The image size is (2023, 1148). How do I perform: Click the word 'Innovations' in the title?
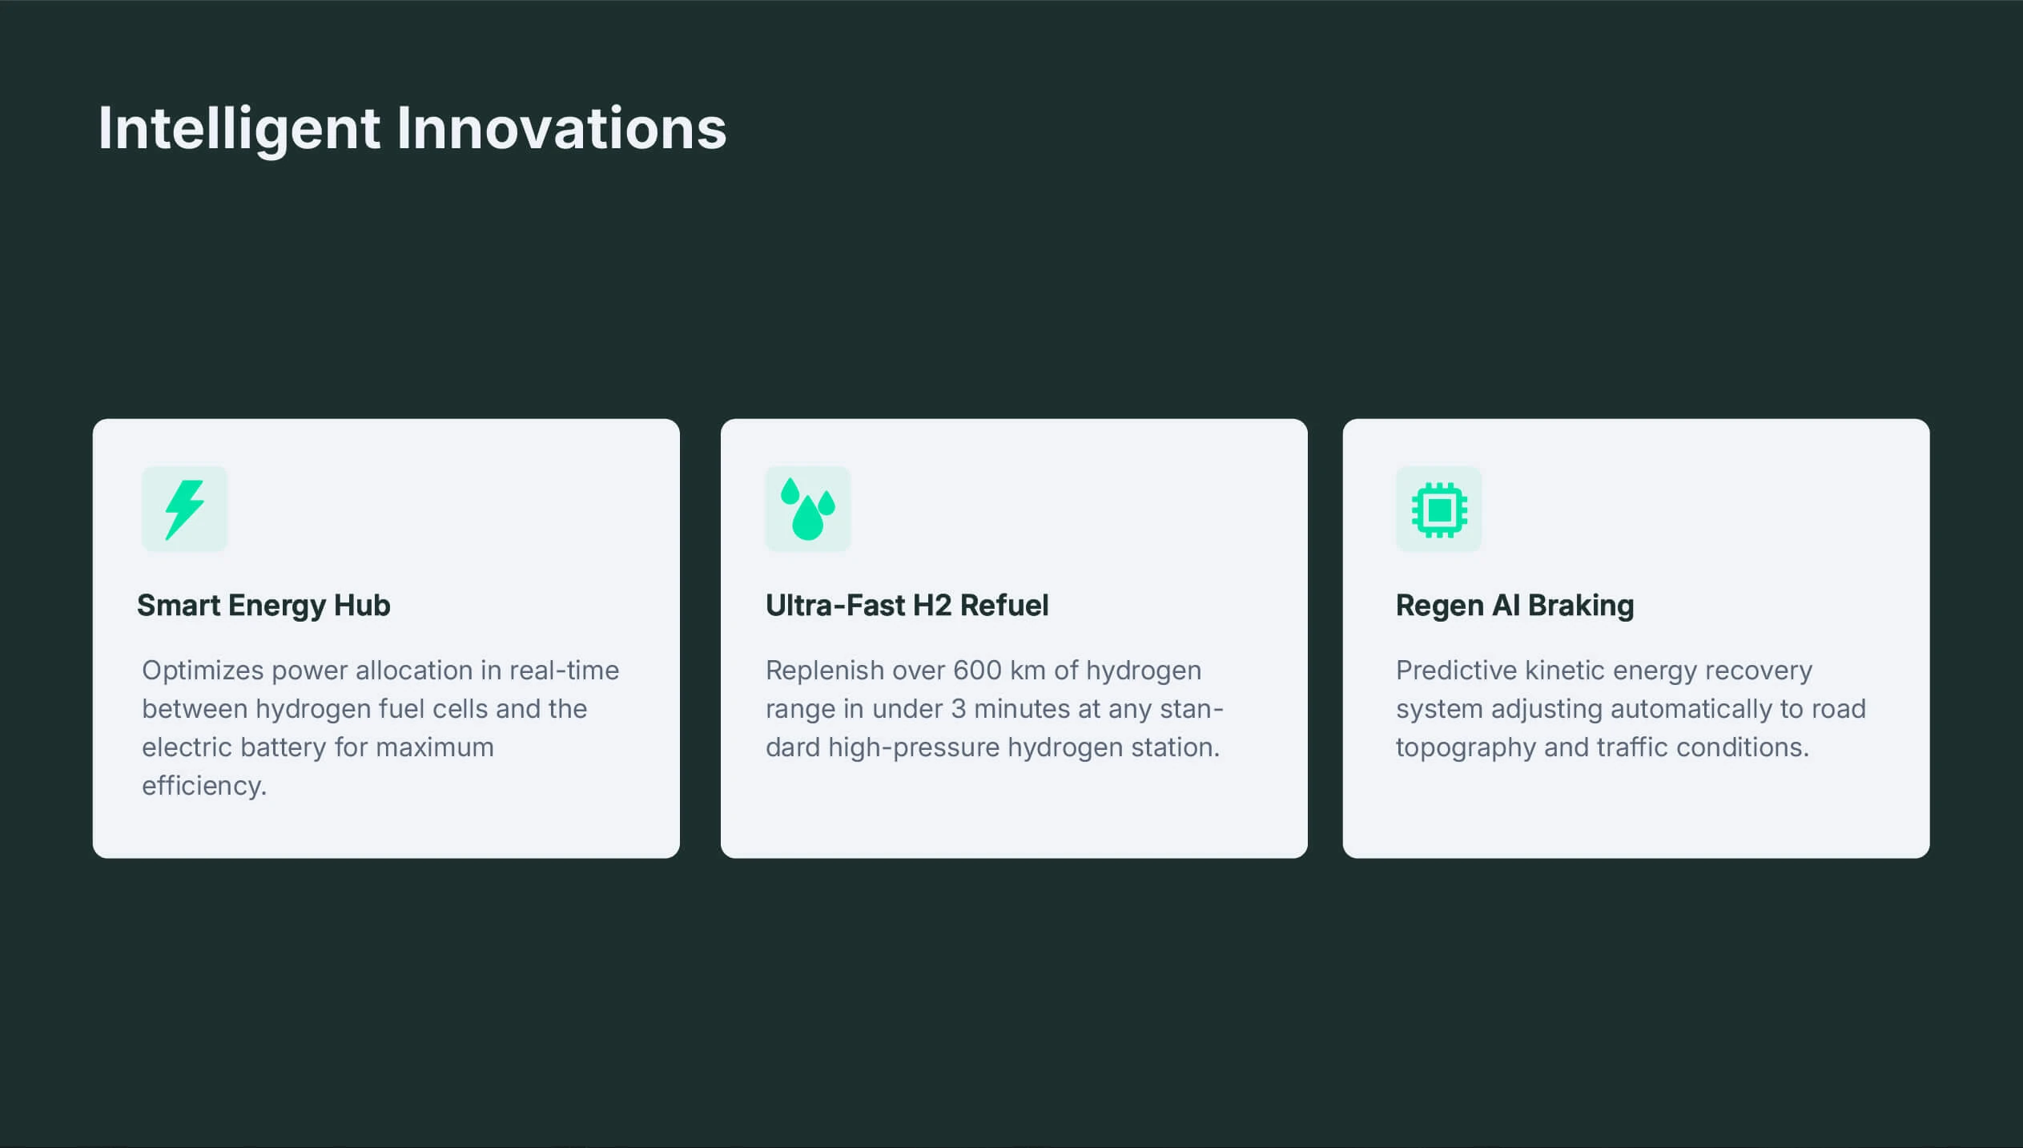[561, 127]
